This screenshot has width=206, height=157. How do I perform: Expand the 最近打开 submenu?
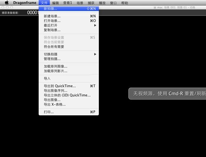69,26
